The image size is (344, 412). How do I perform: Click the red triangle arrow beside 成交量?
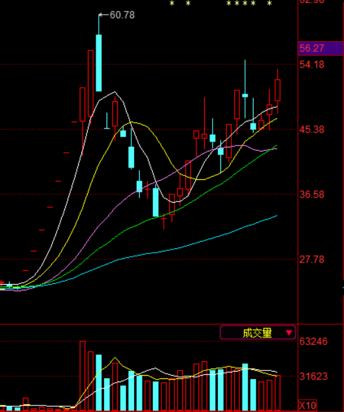(x=289, y=333)
